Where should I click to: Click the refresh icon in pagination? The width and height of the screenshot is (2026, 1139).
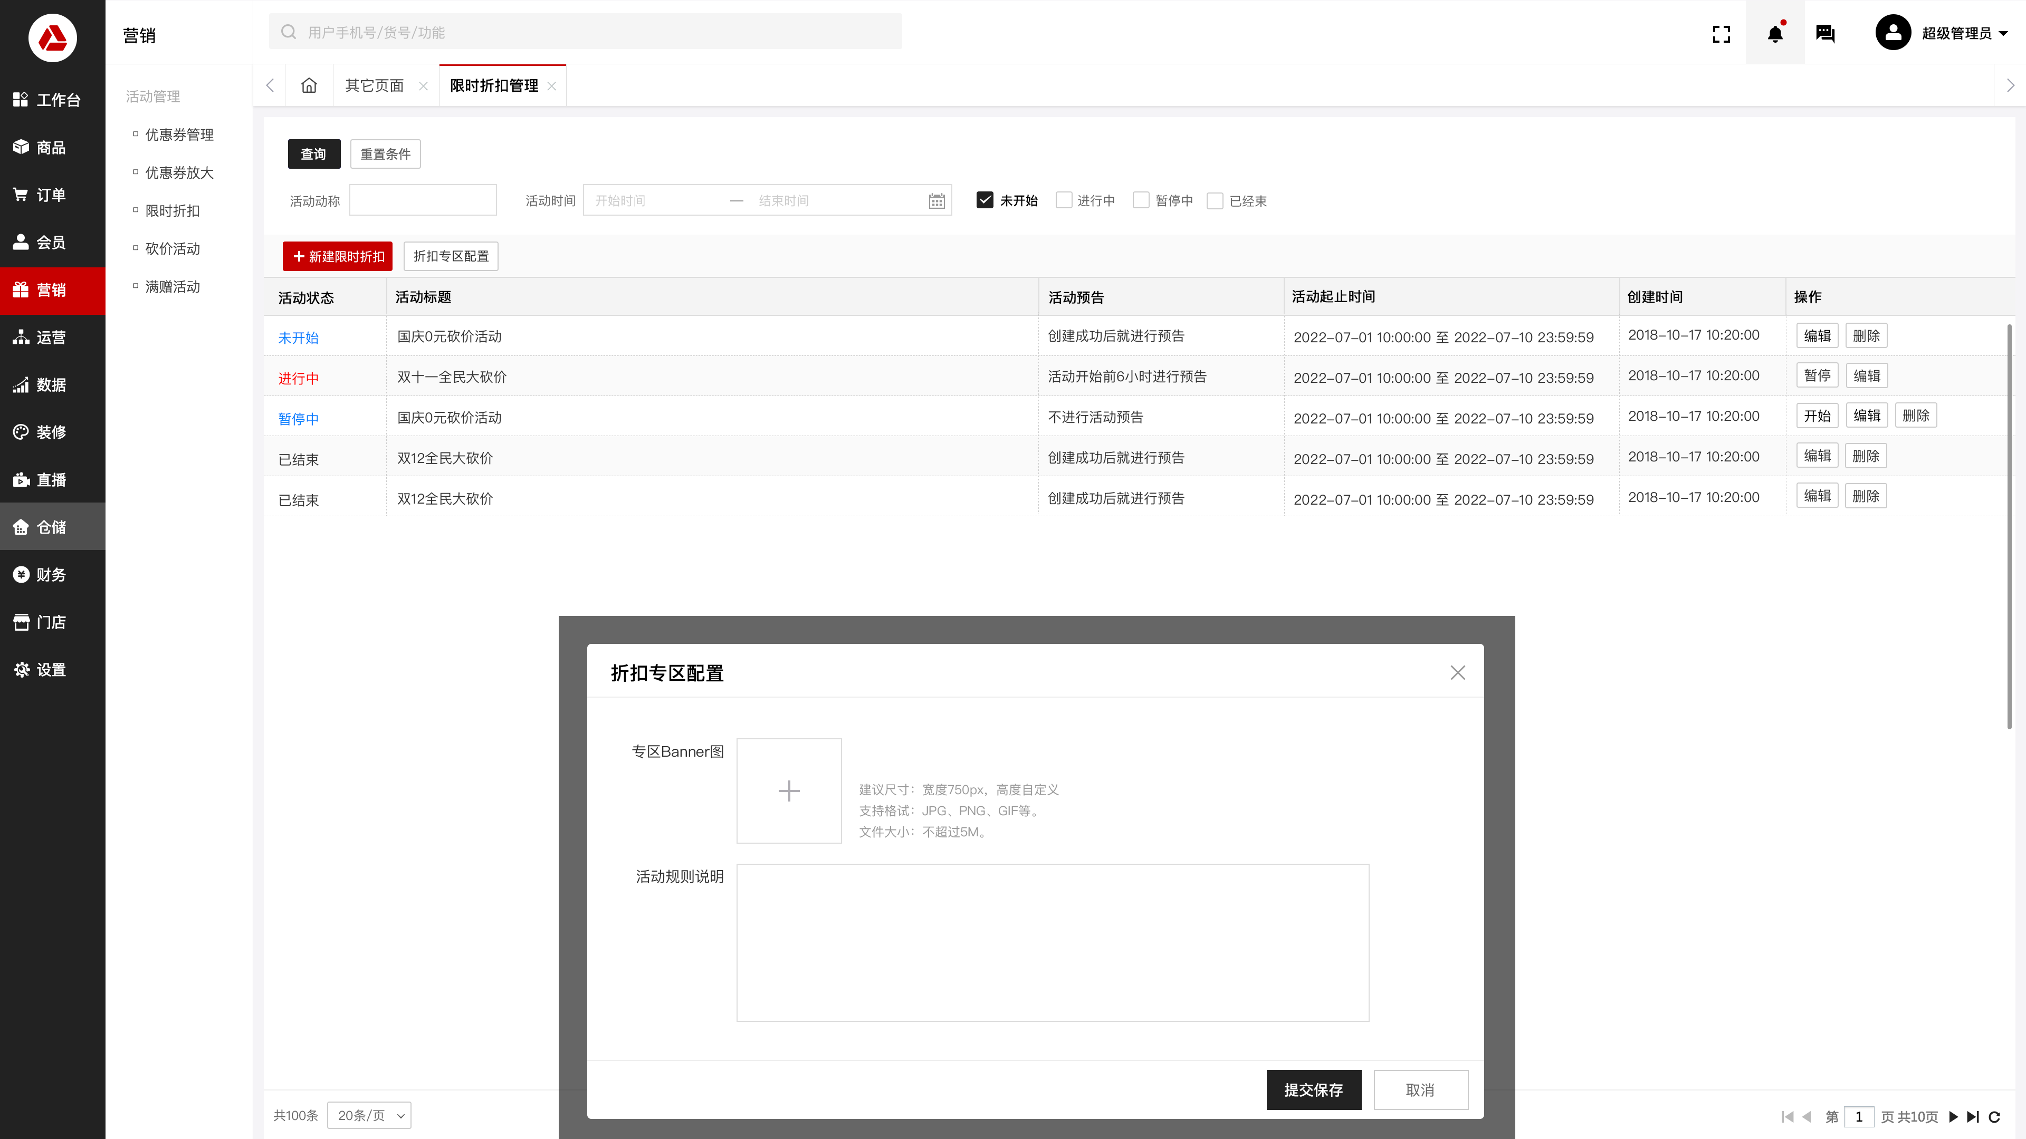click(1994, 1116)
